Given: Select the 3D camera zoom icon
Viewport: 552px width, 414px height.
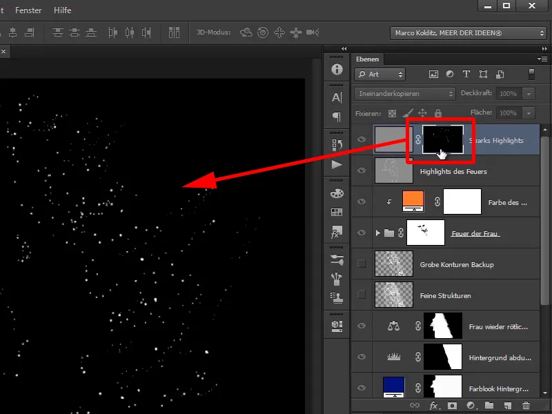Looking at the screenshot, I should [313, 32].
